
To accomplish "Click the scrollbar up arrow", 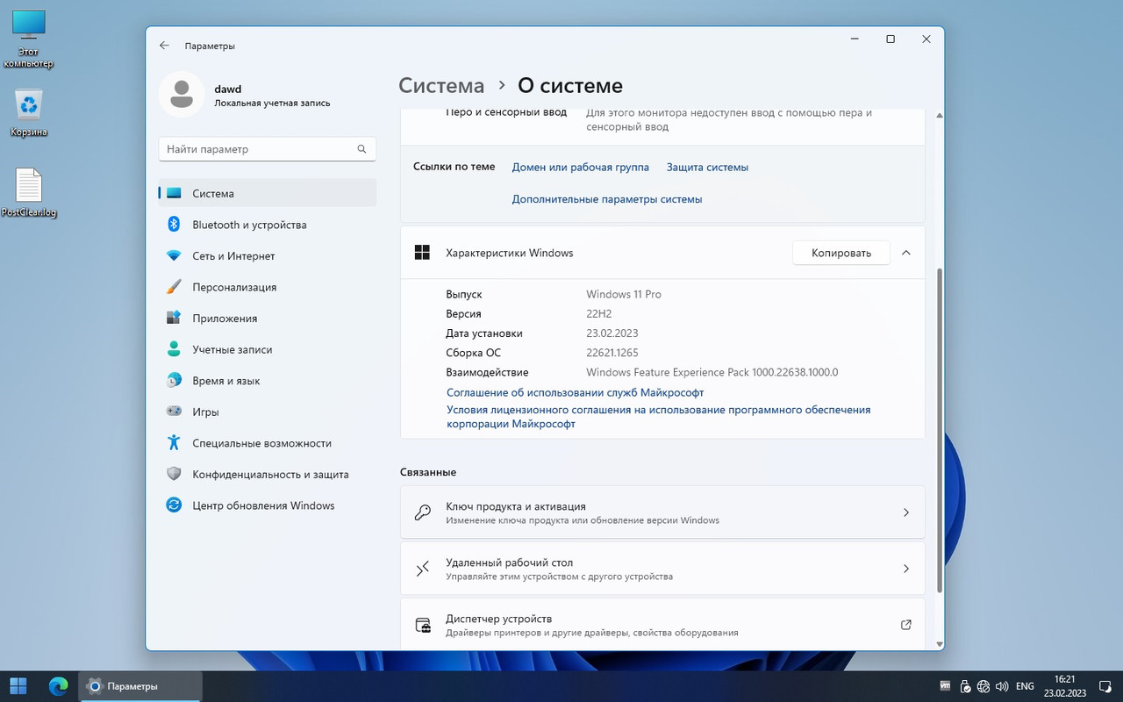I will tap(940, 115).
